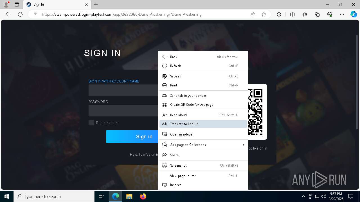
Task: Choose Create QR Code for this page
Action: [203, 105]
